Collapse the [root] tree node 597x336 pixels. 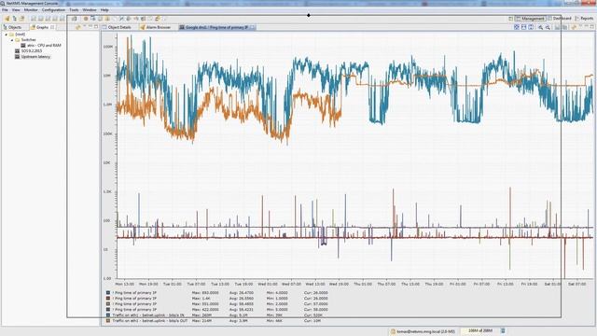[7, 35]
